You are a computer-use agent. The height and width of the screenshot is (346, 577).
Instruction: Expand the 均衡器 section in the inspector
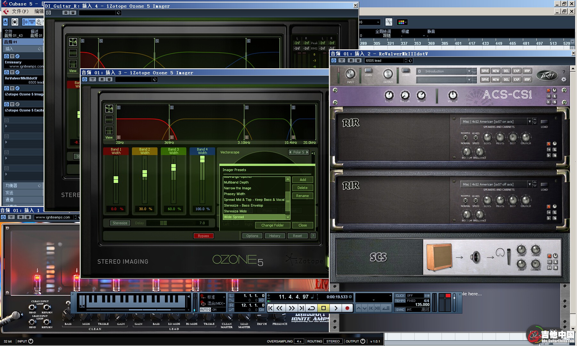[x=23, y=185]
